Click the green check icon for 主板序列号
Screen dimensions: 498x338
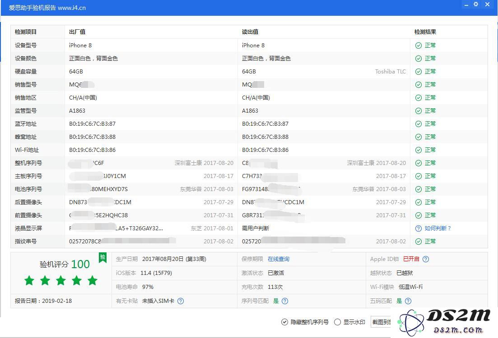tap(418, 176)
